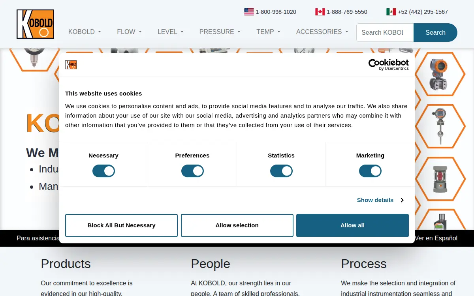Click the Mexico flag icon

391,12
